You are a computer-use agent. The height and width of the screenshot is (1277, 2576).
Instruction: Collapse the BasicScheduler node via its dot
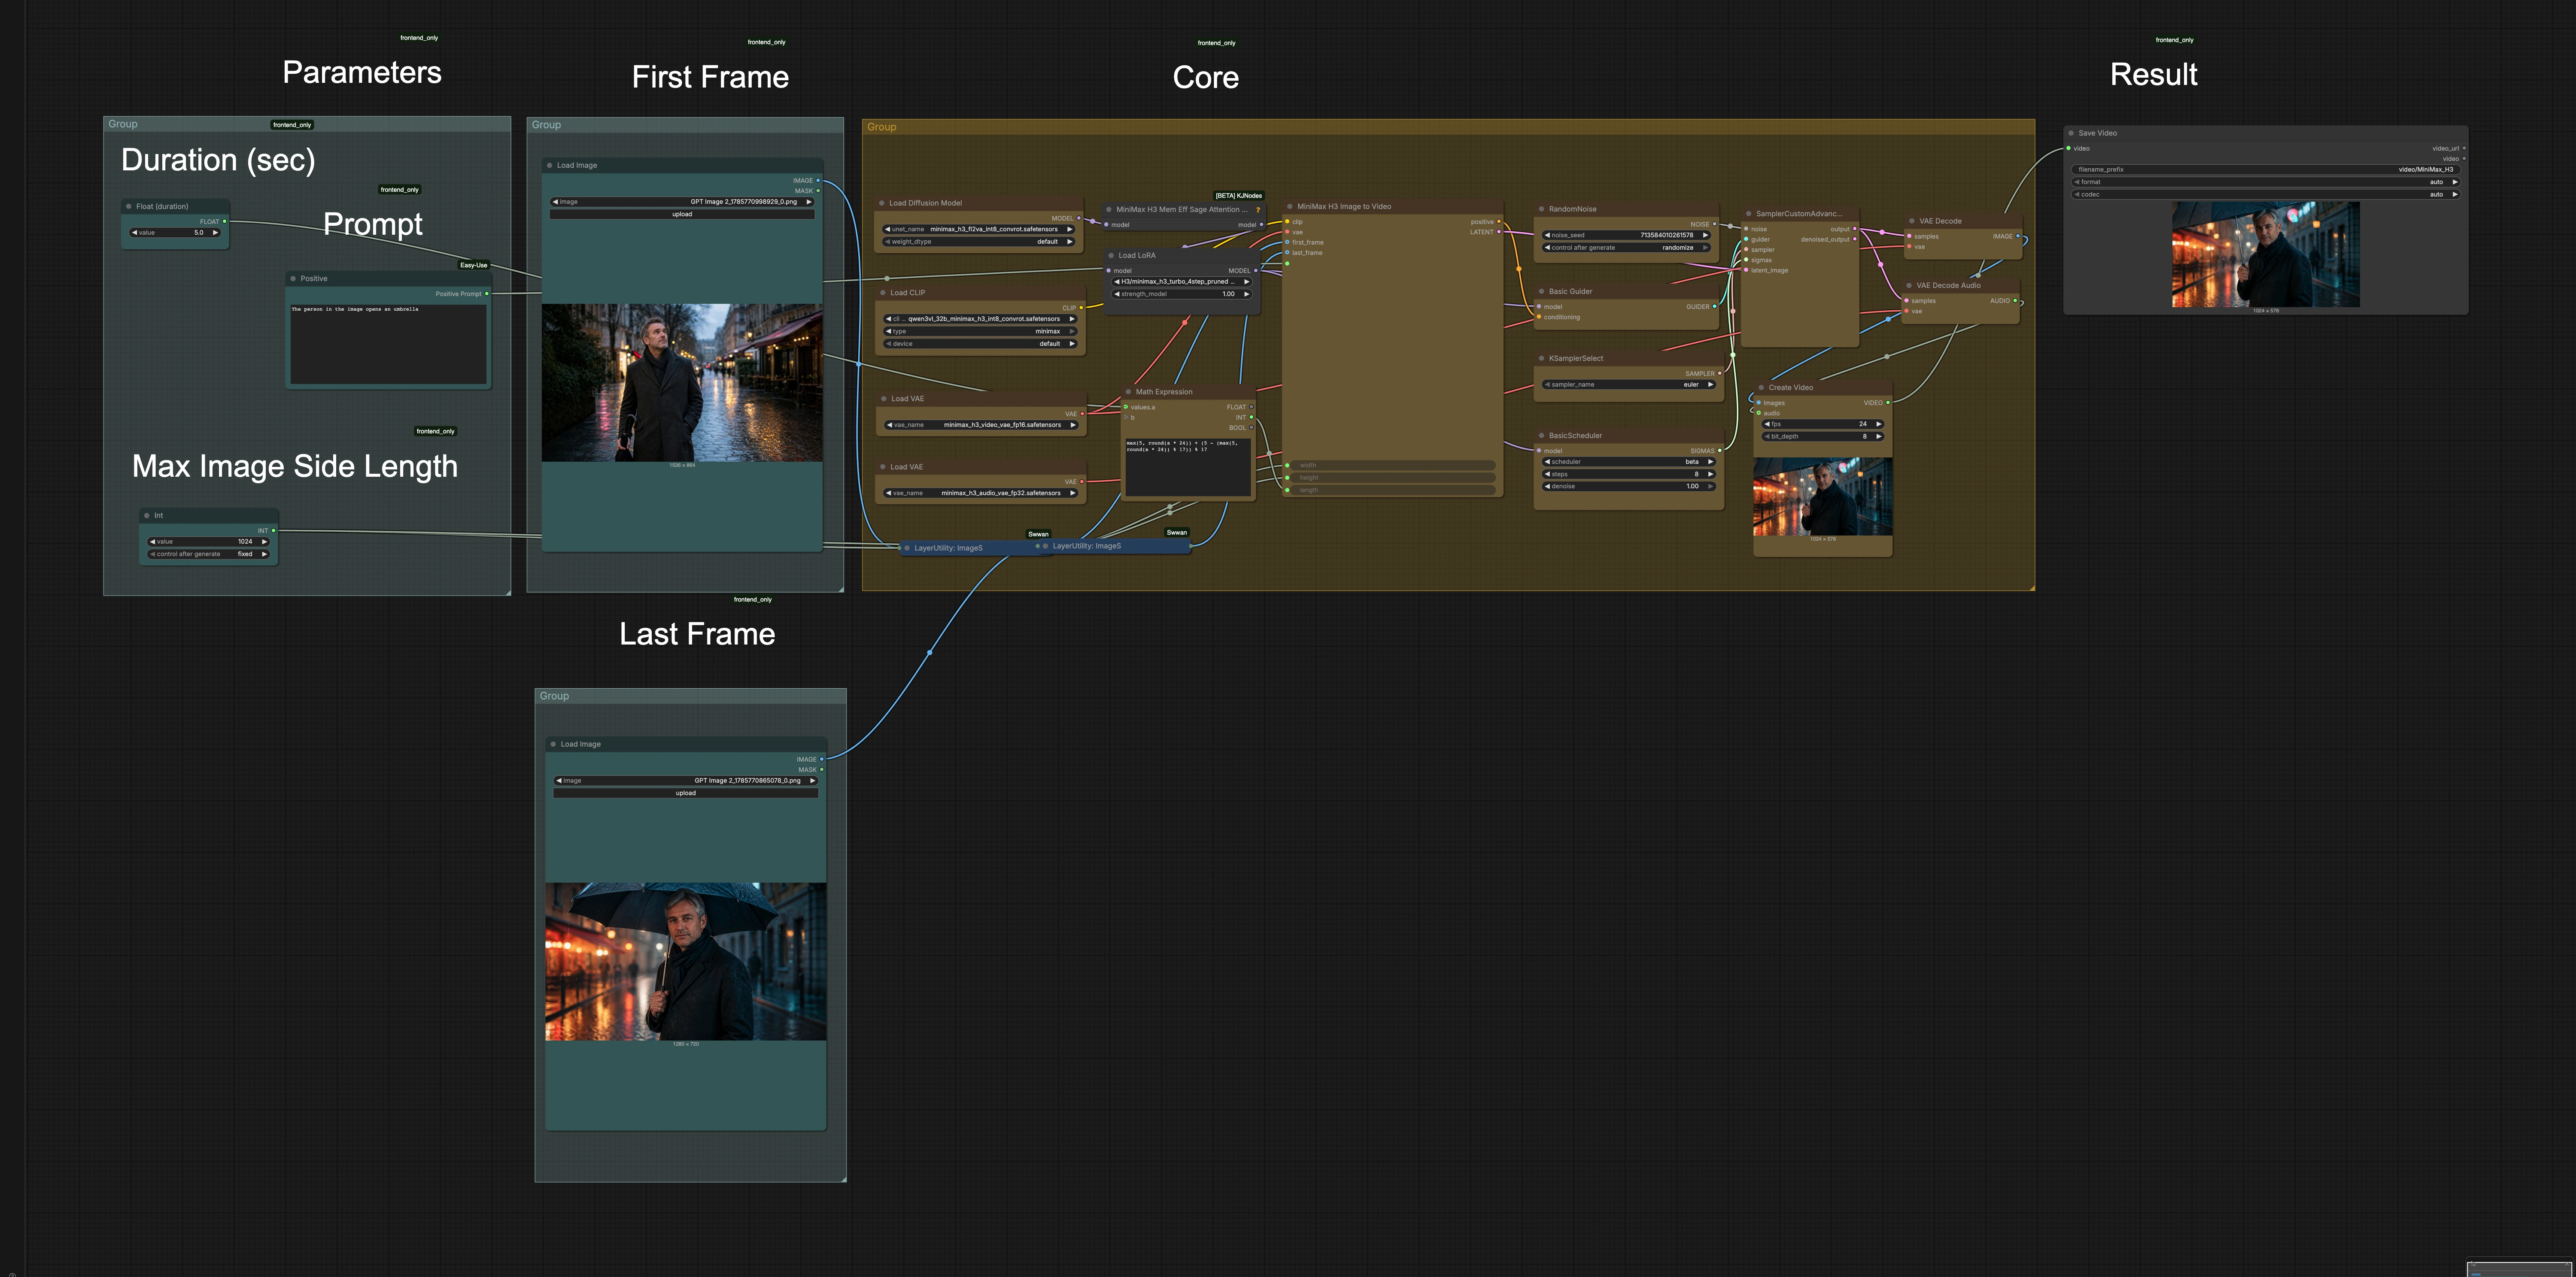pyautogui.click(x=1541, y=436)
